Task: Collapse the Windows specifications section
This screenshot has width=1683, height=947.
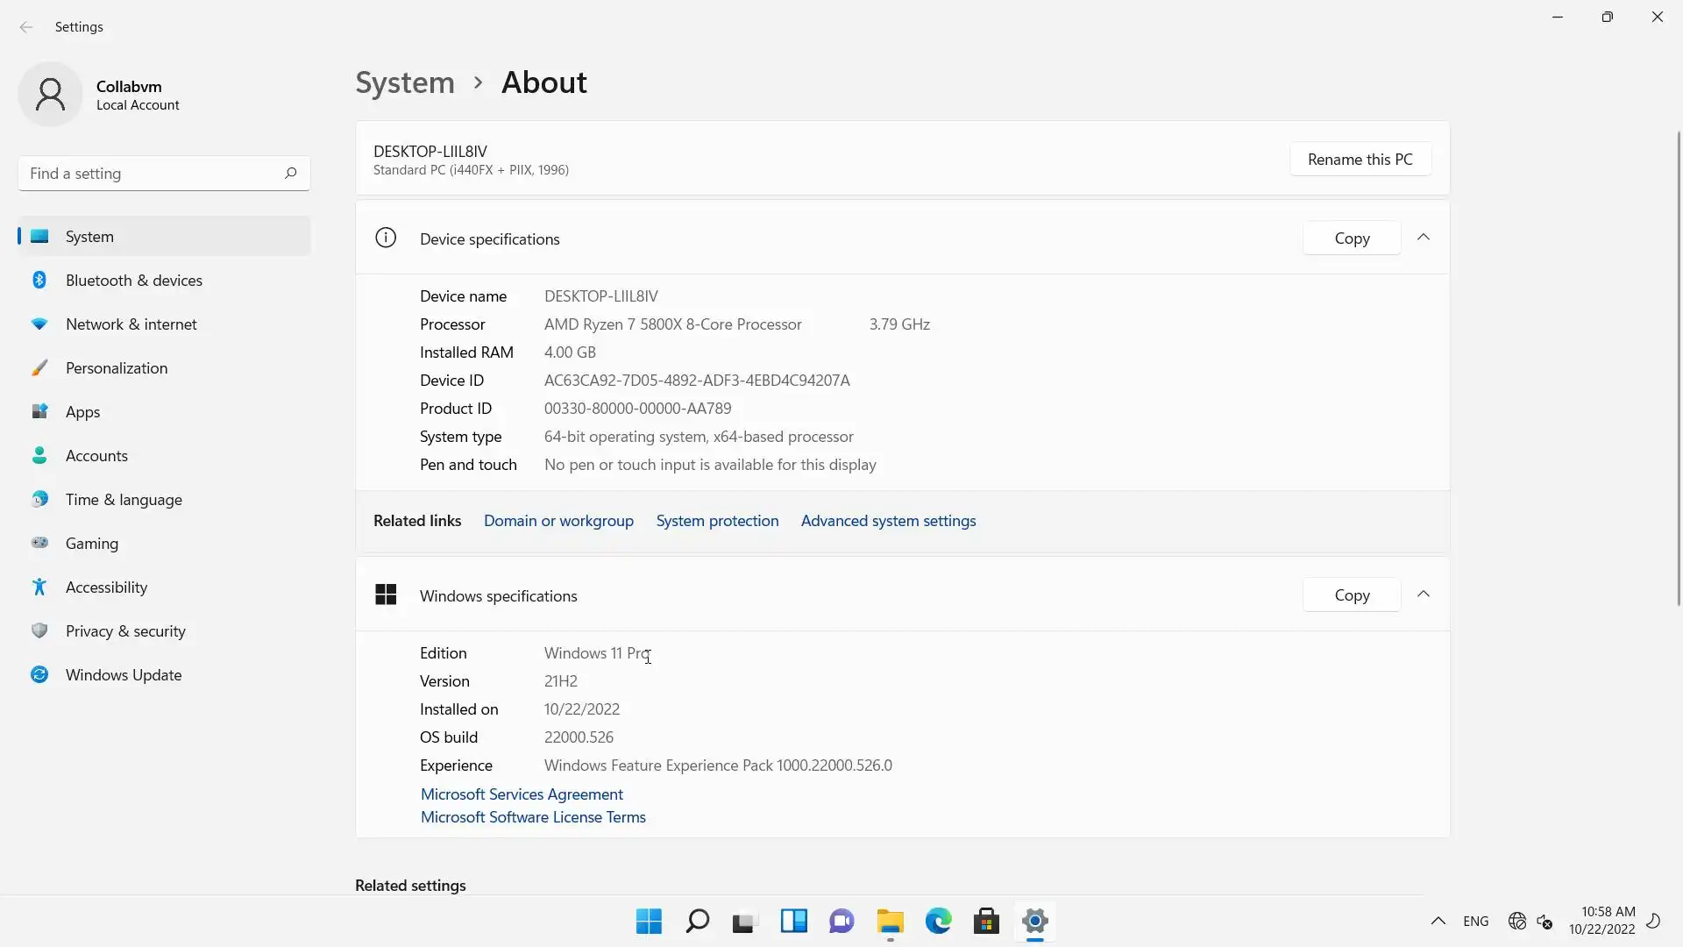Action: (x=1424, y=595)
